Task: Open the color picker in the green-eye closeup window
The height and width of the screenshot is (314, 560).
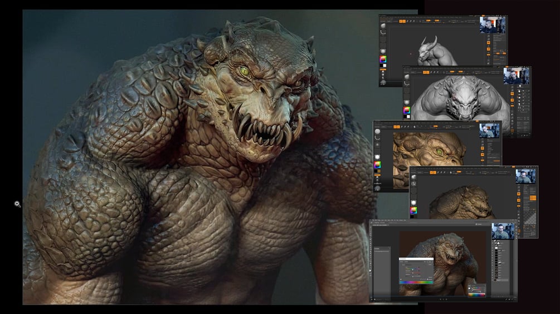Action: point(377,165)
